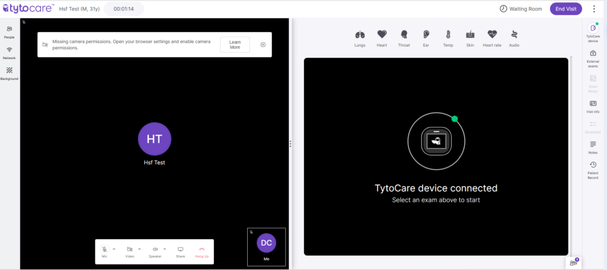Image resolution: width=607 pixels, height=270 pixels.
Task: Open External exams in sidebar
Action: point(593,59)
